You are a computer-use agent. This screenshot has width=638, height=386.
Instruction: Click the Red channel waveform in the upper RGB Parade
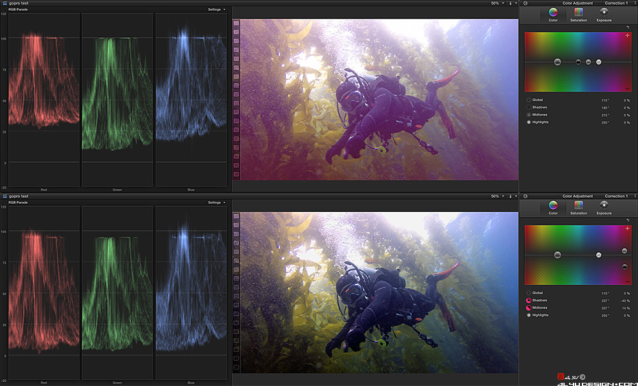tap(44, 100)
